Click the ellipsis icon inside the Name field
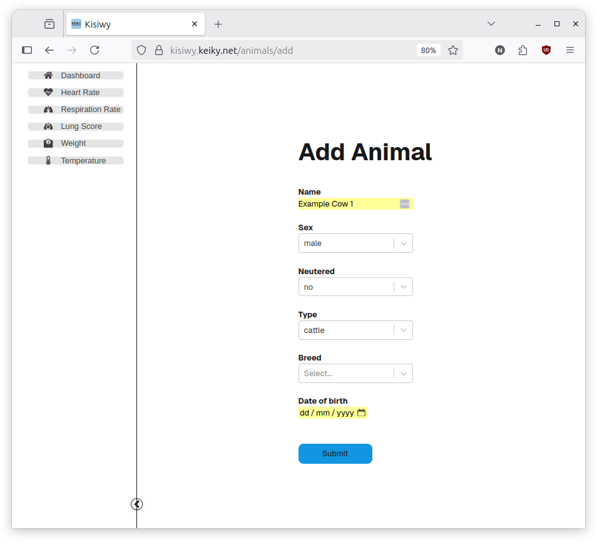597x542 pixels. point(405,203)
